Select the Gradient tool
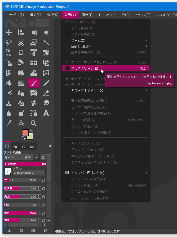177x237 pixels. coord(21,83)
